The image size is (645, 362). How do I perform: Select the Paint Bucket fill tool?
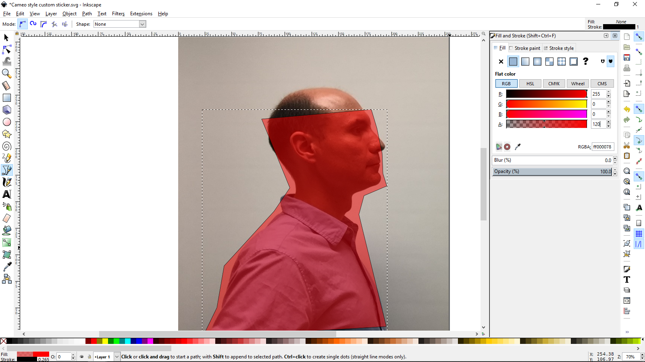[6, 230]
